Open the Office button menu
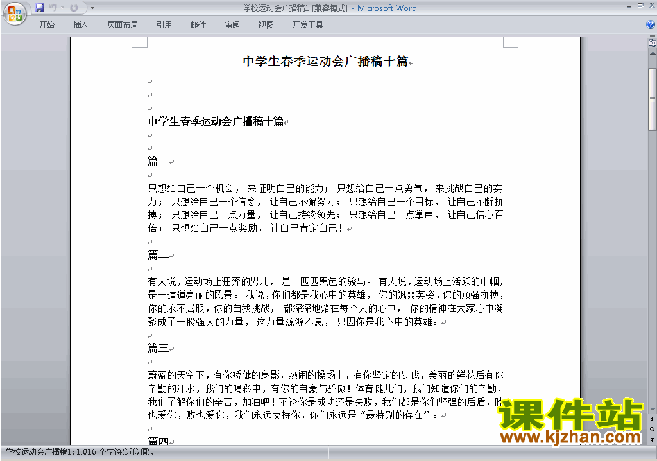 (x=15, y=14)
